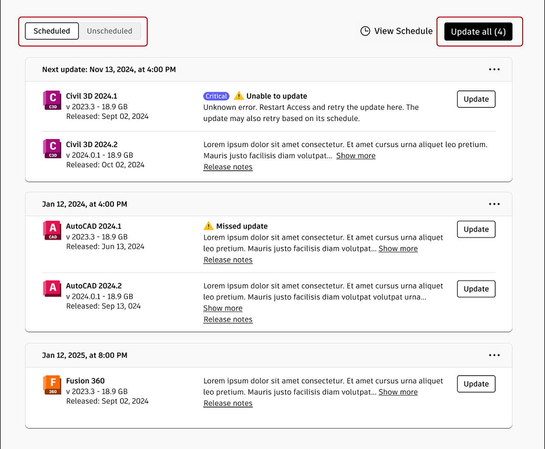This screenshot has width=545, height=449.
Task: Click 'Released: Sep 13, 024' text
Action: click(103, 306)
